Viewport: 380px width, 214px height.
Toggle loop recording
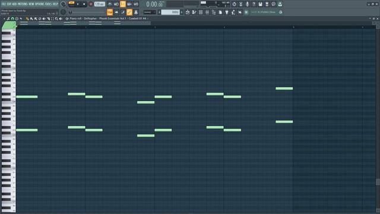point(136,4)
